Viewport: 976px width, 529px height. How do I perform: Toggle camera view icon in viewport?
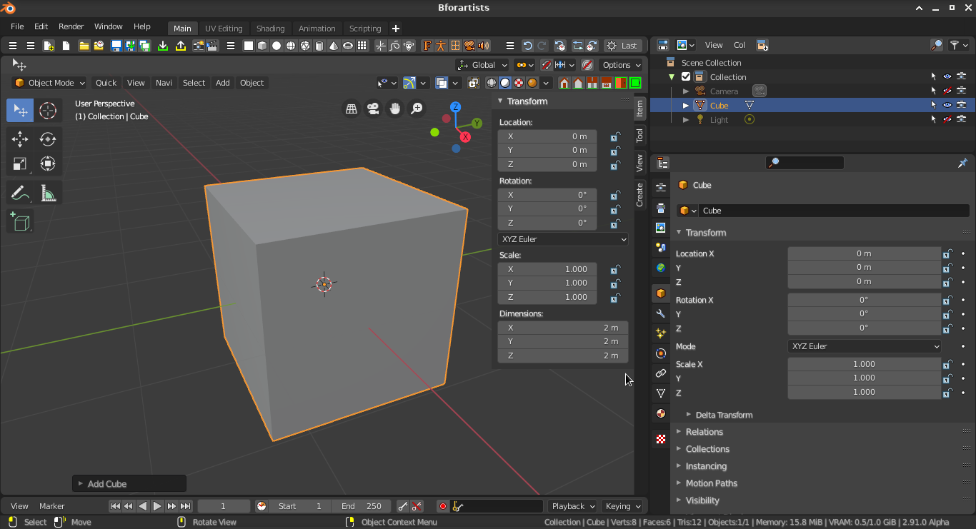pyautogui.click(x=373, y=109)
